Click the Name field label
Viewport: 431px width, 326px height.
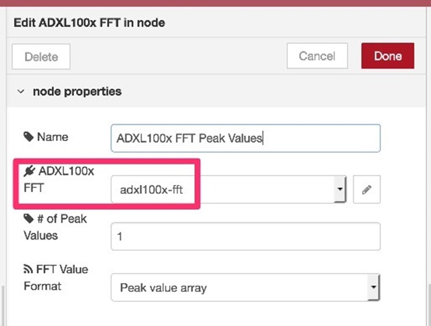point(53,137)
